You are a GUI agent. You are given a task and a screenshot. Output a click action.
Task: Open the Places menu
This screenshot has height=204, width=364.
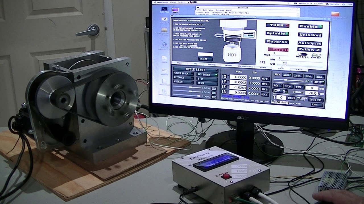[x=173, y=2]
